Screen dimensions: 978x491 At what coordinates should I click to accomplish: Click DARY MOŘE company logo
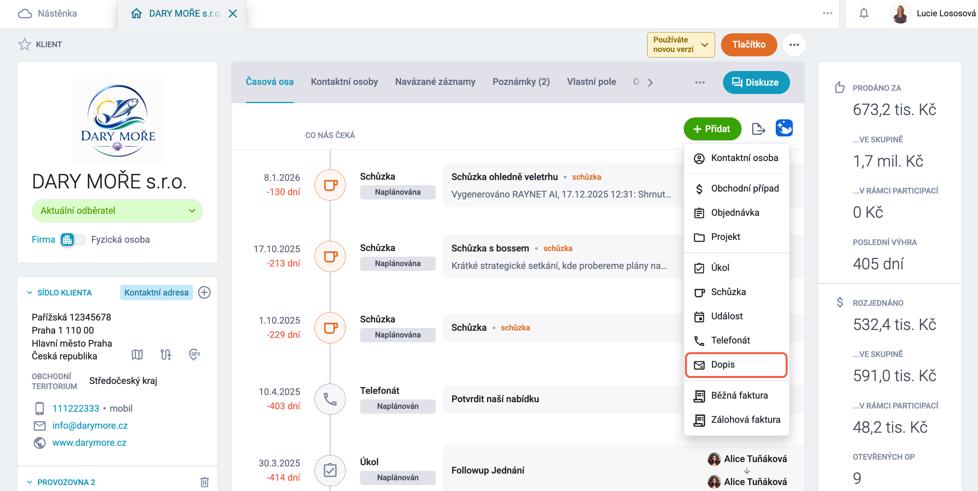click(117, 119)
